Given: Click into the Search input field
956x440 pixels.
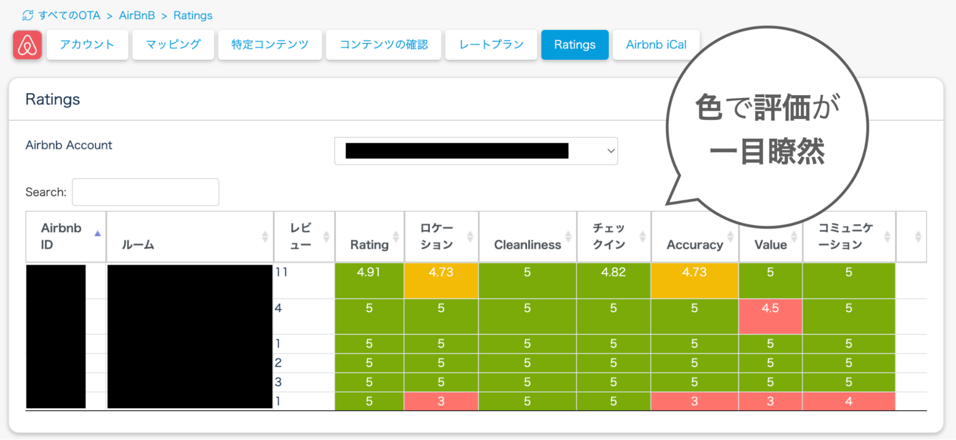Looking at the screenshot, I should 145,192.
